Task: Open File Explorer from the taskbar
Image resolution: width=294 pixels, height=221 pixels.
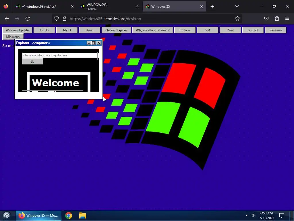Action: tap(82, 216)
